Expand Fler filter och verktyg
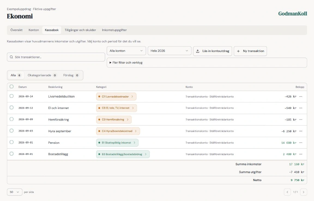This screenshot has height=201, width=314. 207,63
